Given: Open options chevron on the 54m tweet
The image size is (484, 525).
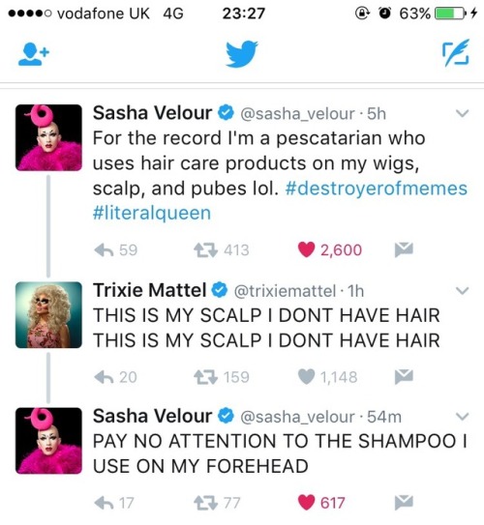Looking at the screenshot, I should pos(462,417).
